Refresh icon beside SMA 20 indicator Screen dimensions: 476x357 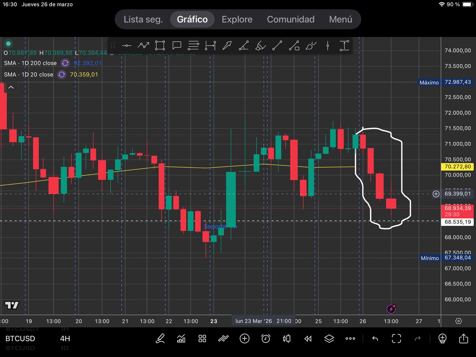[x=61, y=75]
